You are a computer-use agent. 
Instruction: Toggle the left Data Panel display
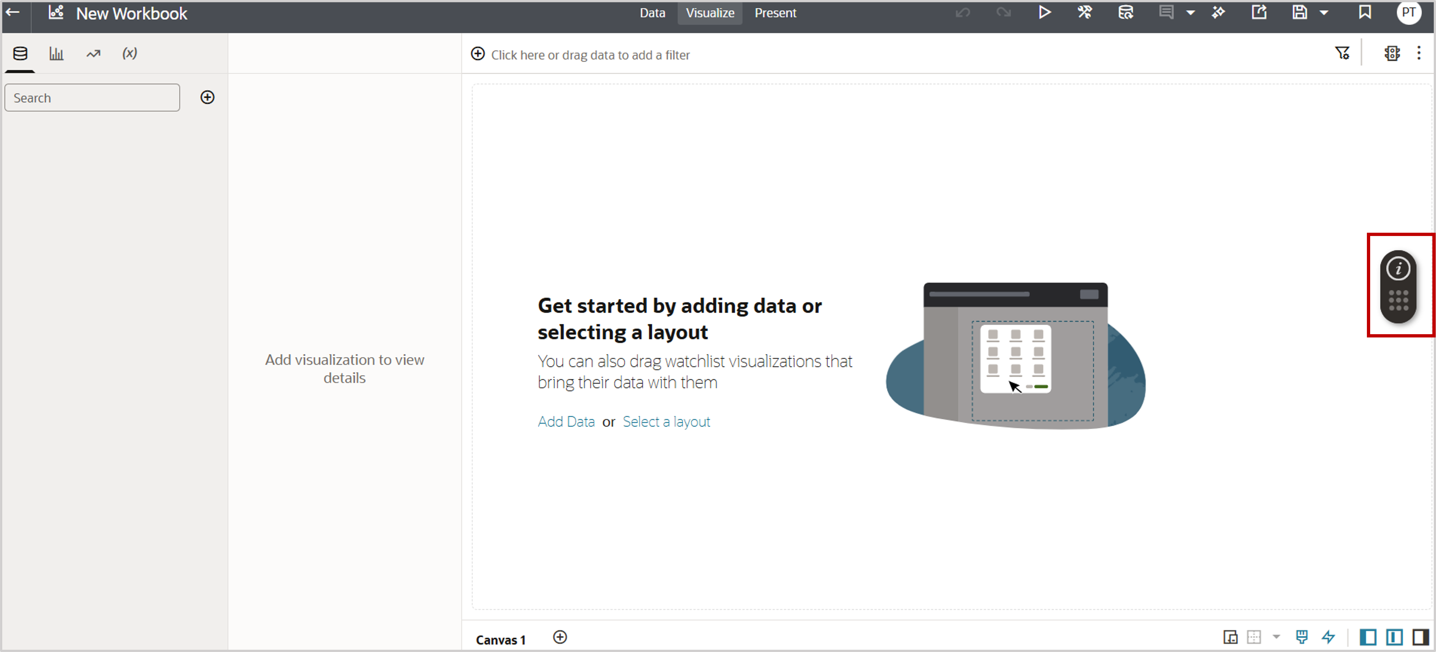pos(1368,637)
